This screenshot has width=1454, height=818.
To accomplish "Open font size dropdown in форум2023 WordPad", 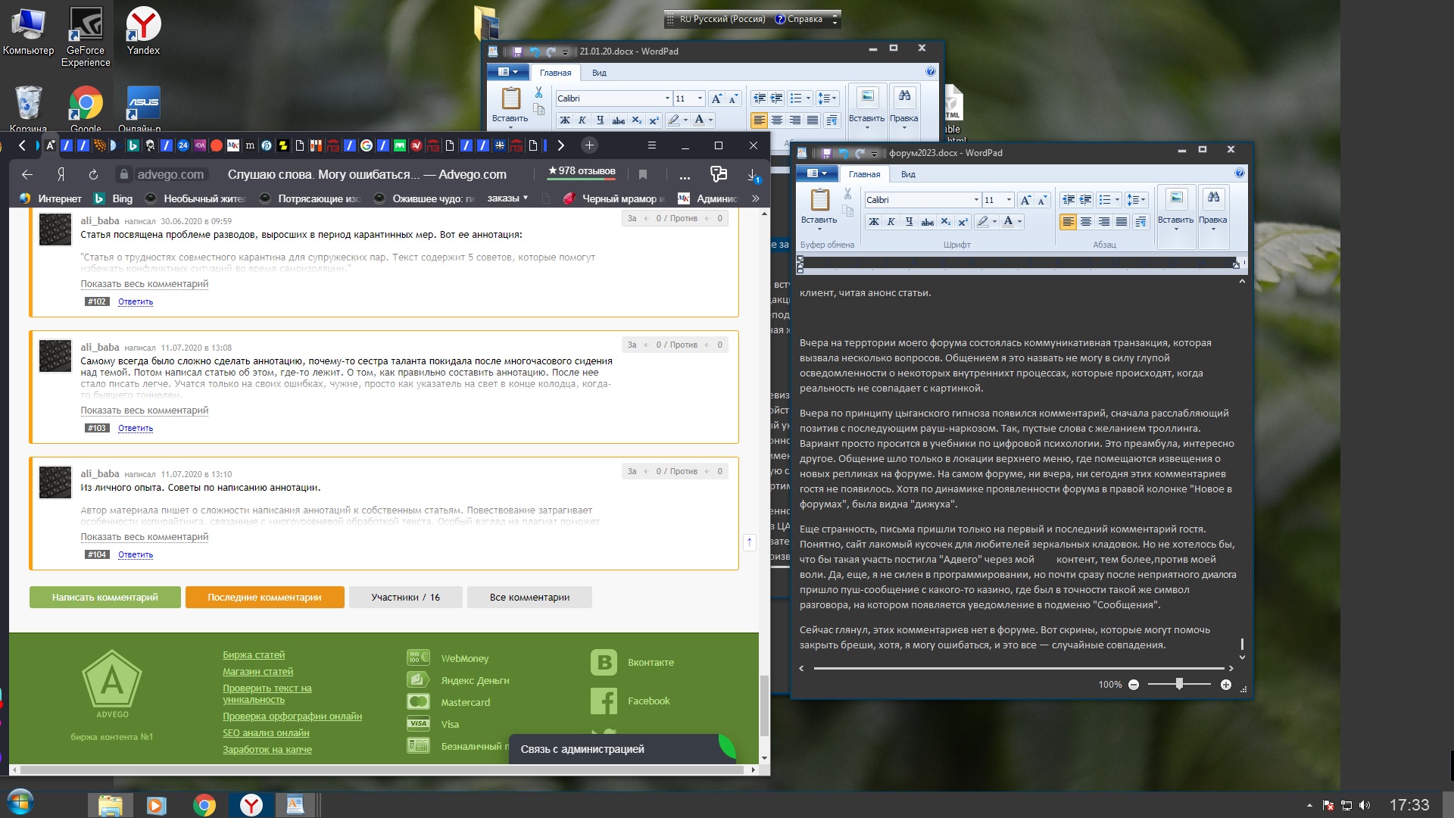I will pyautogui.click(x=1009, y=200).
